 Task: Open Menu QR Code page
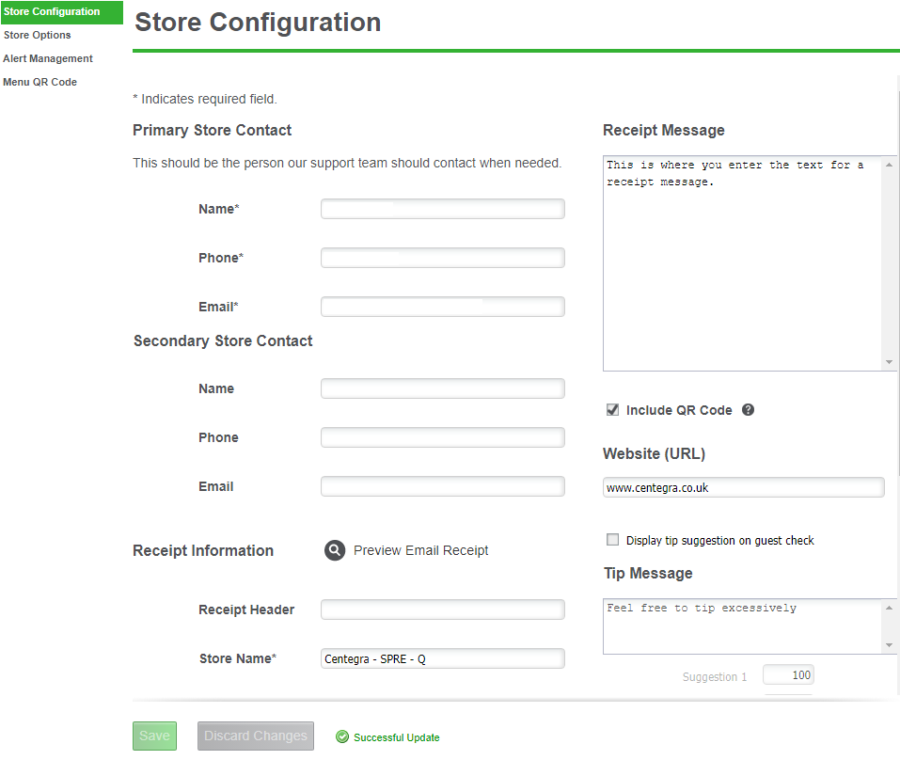pos(40,82)
